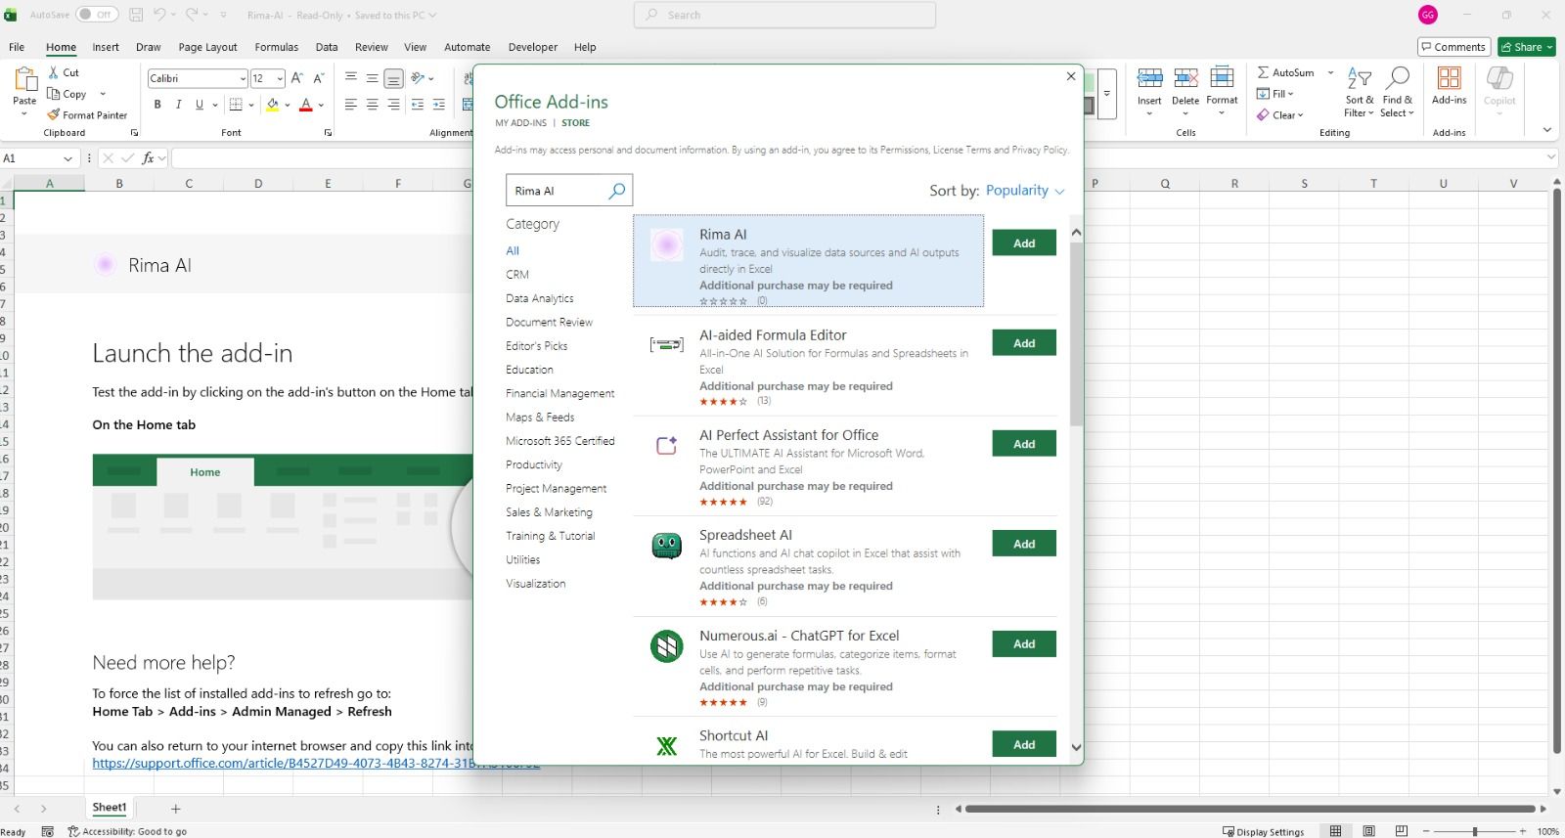Click the Share button
This screenshot has width=1565, height=838.
(1527, 47)
